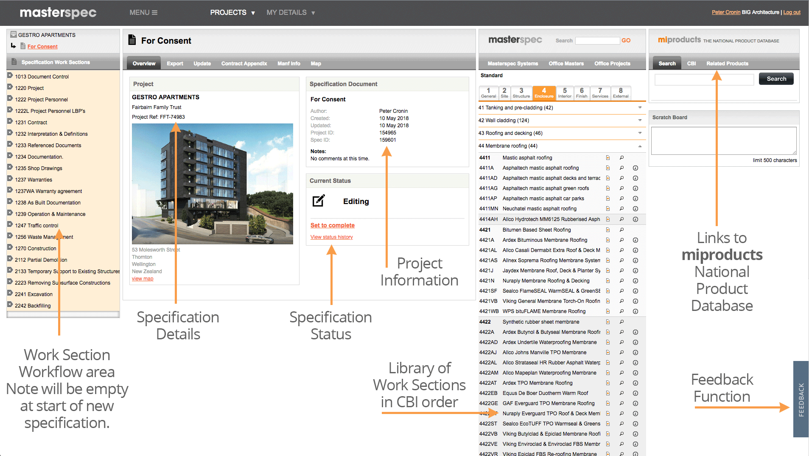Image resolution: width=809 pixels, height=456 pixels.
Task: Open the PROJECTS dropdown menu
Action: (x=232, y=13)
